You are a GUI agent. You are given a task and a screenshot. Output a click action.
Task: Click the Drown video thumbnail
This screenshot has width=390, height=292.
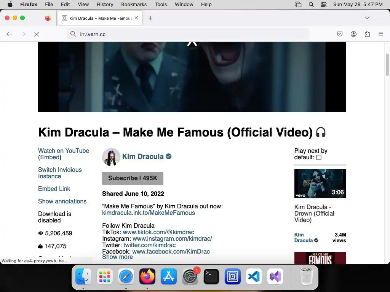(x=320, y=184)
